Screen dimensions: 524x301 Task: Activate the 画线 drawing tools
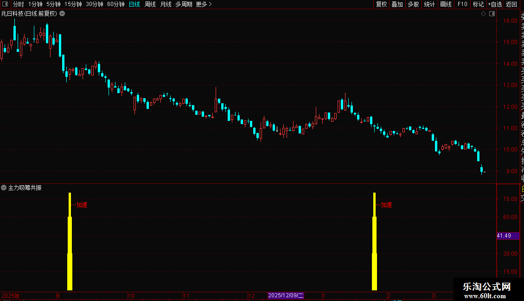click(446, 4)
